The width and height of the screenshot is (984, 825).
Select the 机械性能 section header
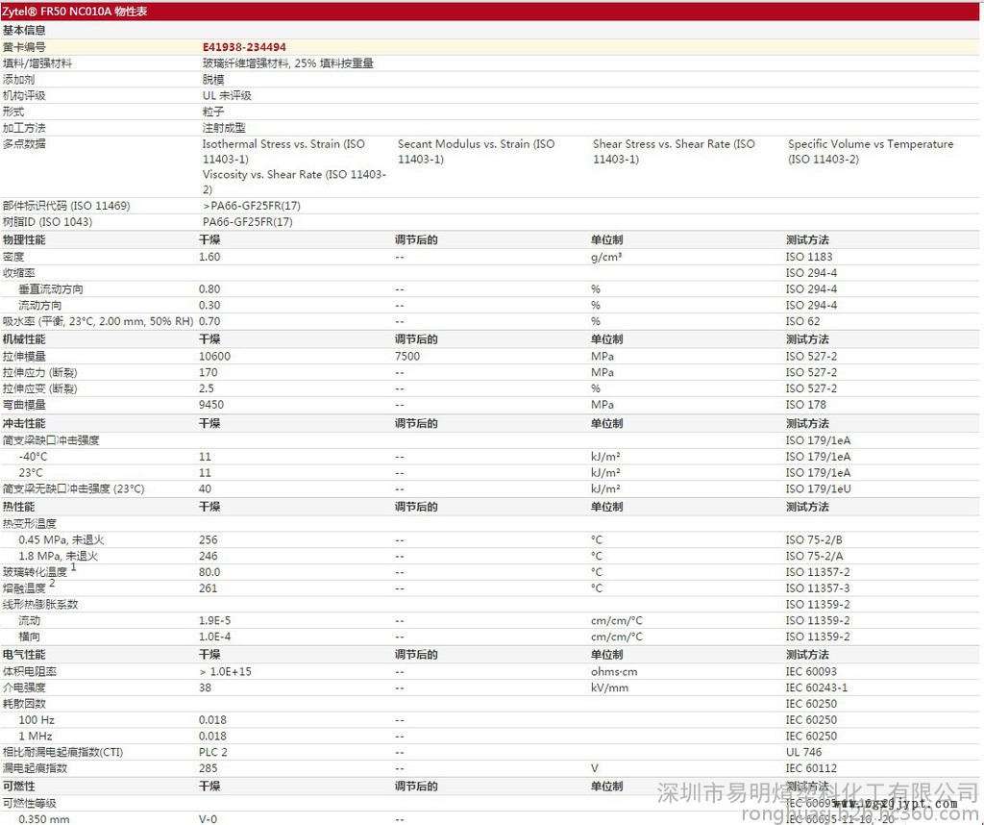click(24, 339)
